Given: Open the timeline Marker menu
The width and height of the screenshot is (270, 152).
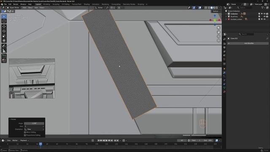Looking at the screenshot, I should click(15, 141).
